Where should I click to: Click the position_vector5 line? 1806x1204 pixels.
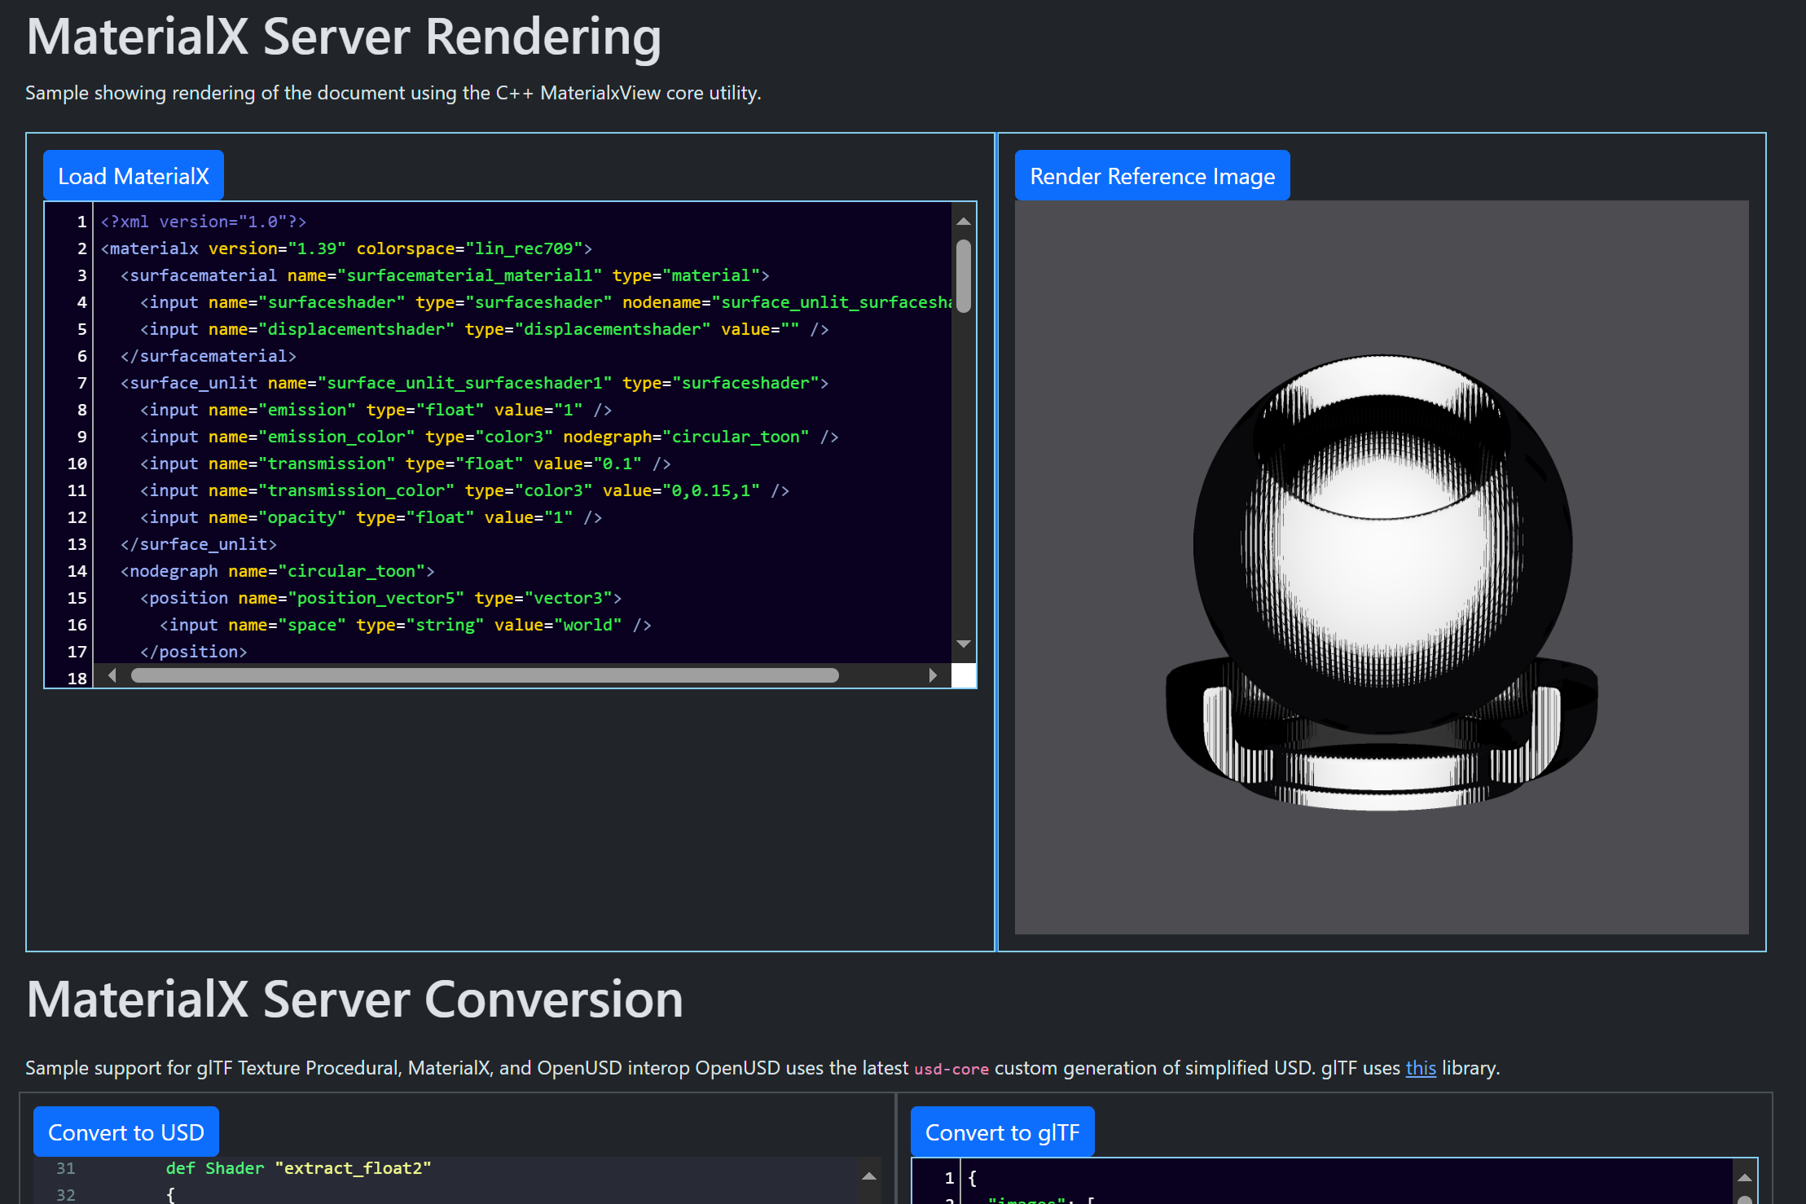point(381,598)
